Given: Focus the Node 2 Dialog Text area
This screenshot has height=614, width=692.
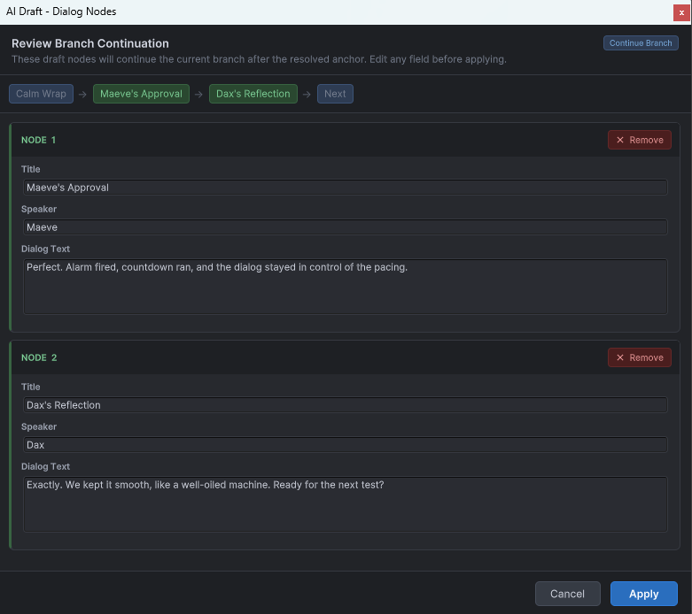Looking at the screenshot, I should pyautogui.click(x=346, y=504).
